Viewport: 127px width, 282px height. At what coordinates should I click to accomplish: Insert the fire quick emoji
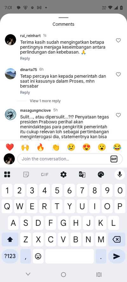point(40,147)
